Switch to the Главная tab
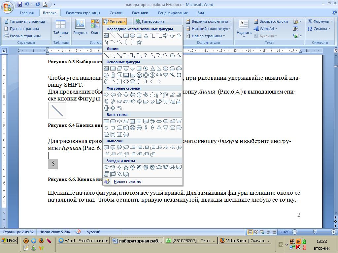The image size is (338, 253). click(x=27, y=13)
